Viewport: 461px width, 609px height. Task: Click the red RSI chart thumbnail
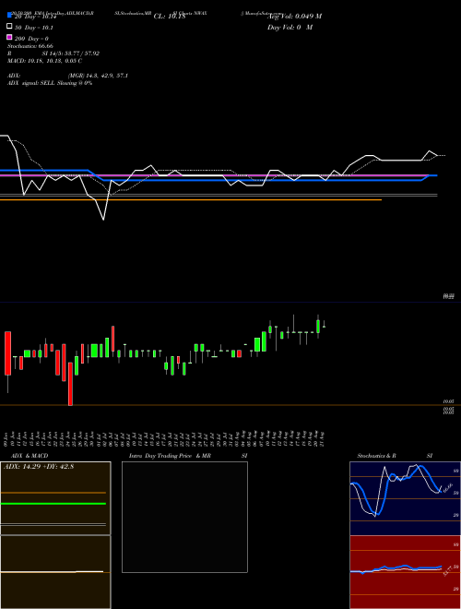[405, 572]
